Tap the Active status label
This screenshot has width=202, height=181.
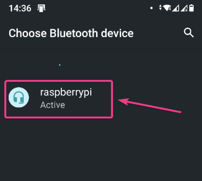[53, 105]
